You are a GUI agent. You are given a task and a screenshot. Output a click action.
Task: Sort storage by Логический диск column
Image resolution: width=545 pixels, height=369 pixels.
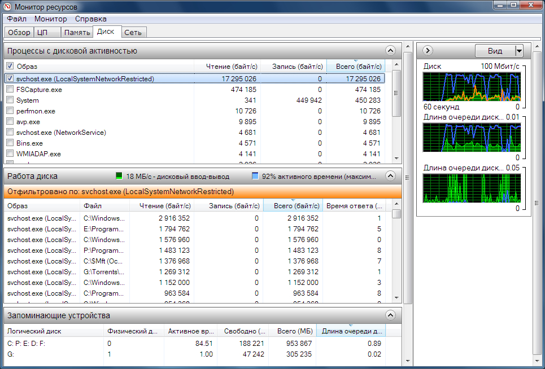pos(54,331)
